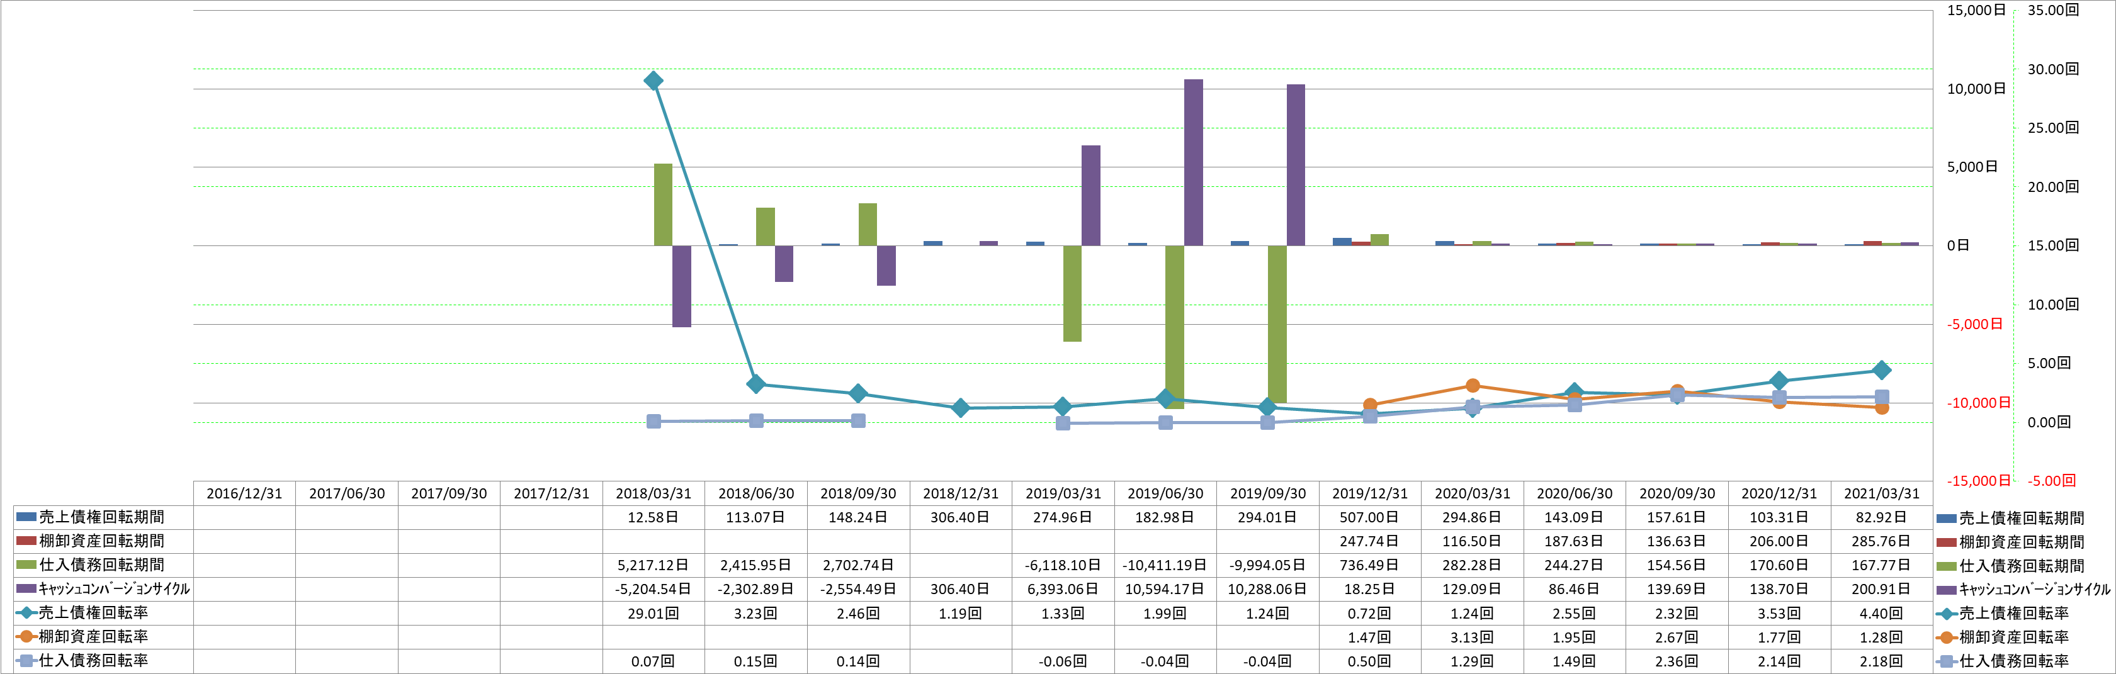This screenshot has width=2116, height=674.
Task: Click the 0日 axis label
Action: [x=1958, y=245]
